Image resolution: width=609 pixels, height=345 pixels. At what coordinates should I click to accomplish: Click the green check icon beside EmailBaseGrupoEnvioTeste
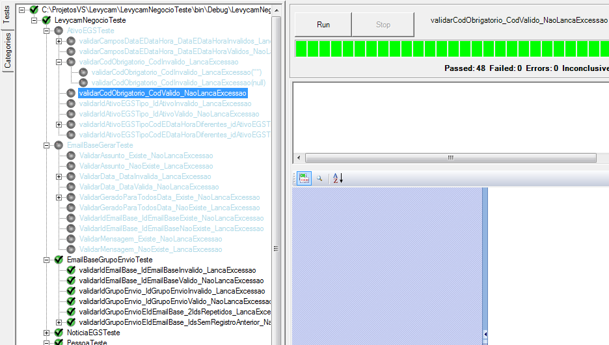59,260
